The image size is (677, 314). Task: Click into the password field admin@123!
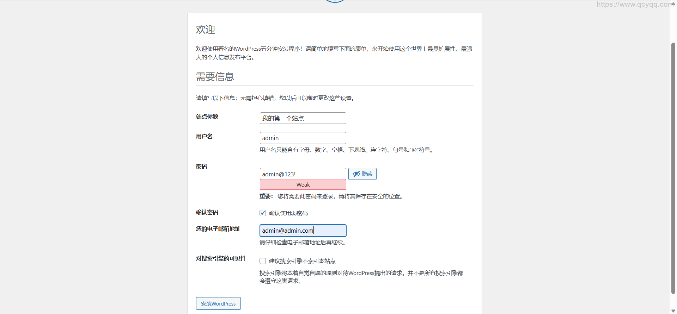tap(303, 174)
